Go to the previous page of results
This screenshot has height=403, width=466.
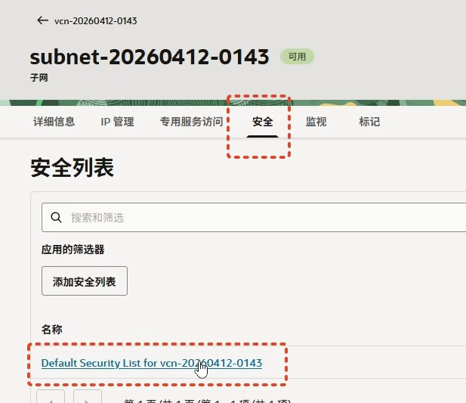click(x=51, y=398)
